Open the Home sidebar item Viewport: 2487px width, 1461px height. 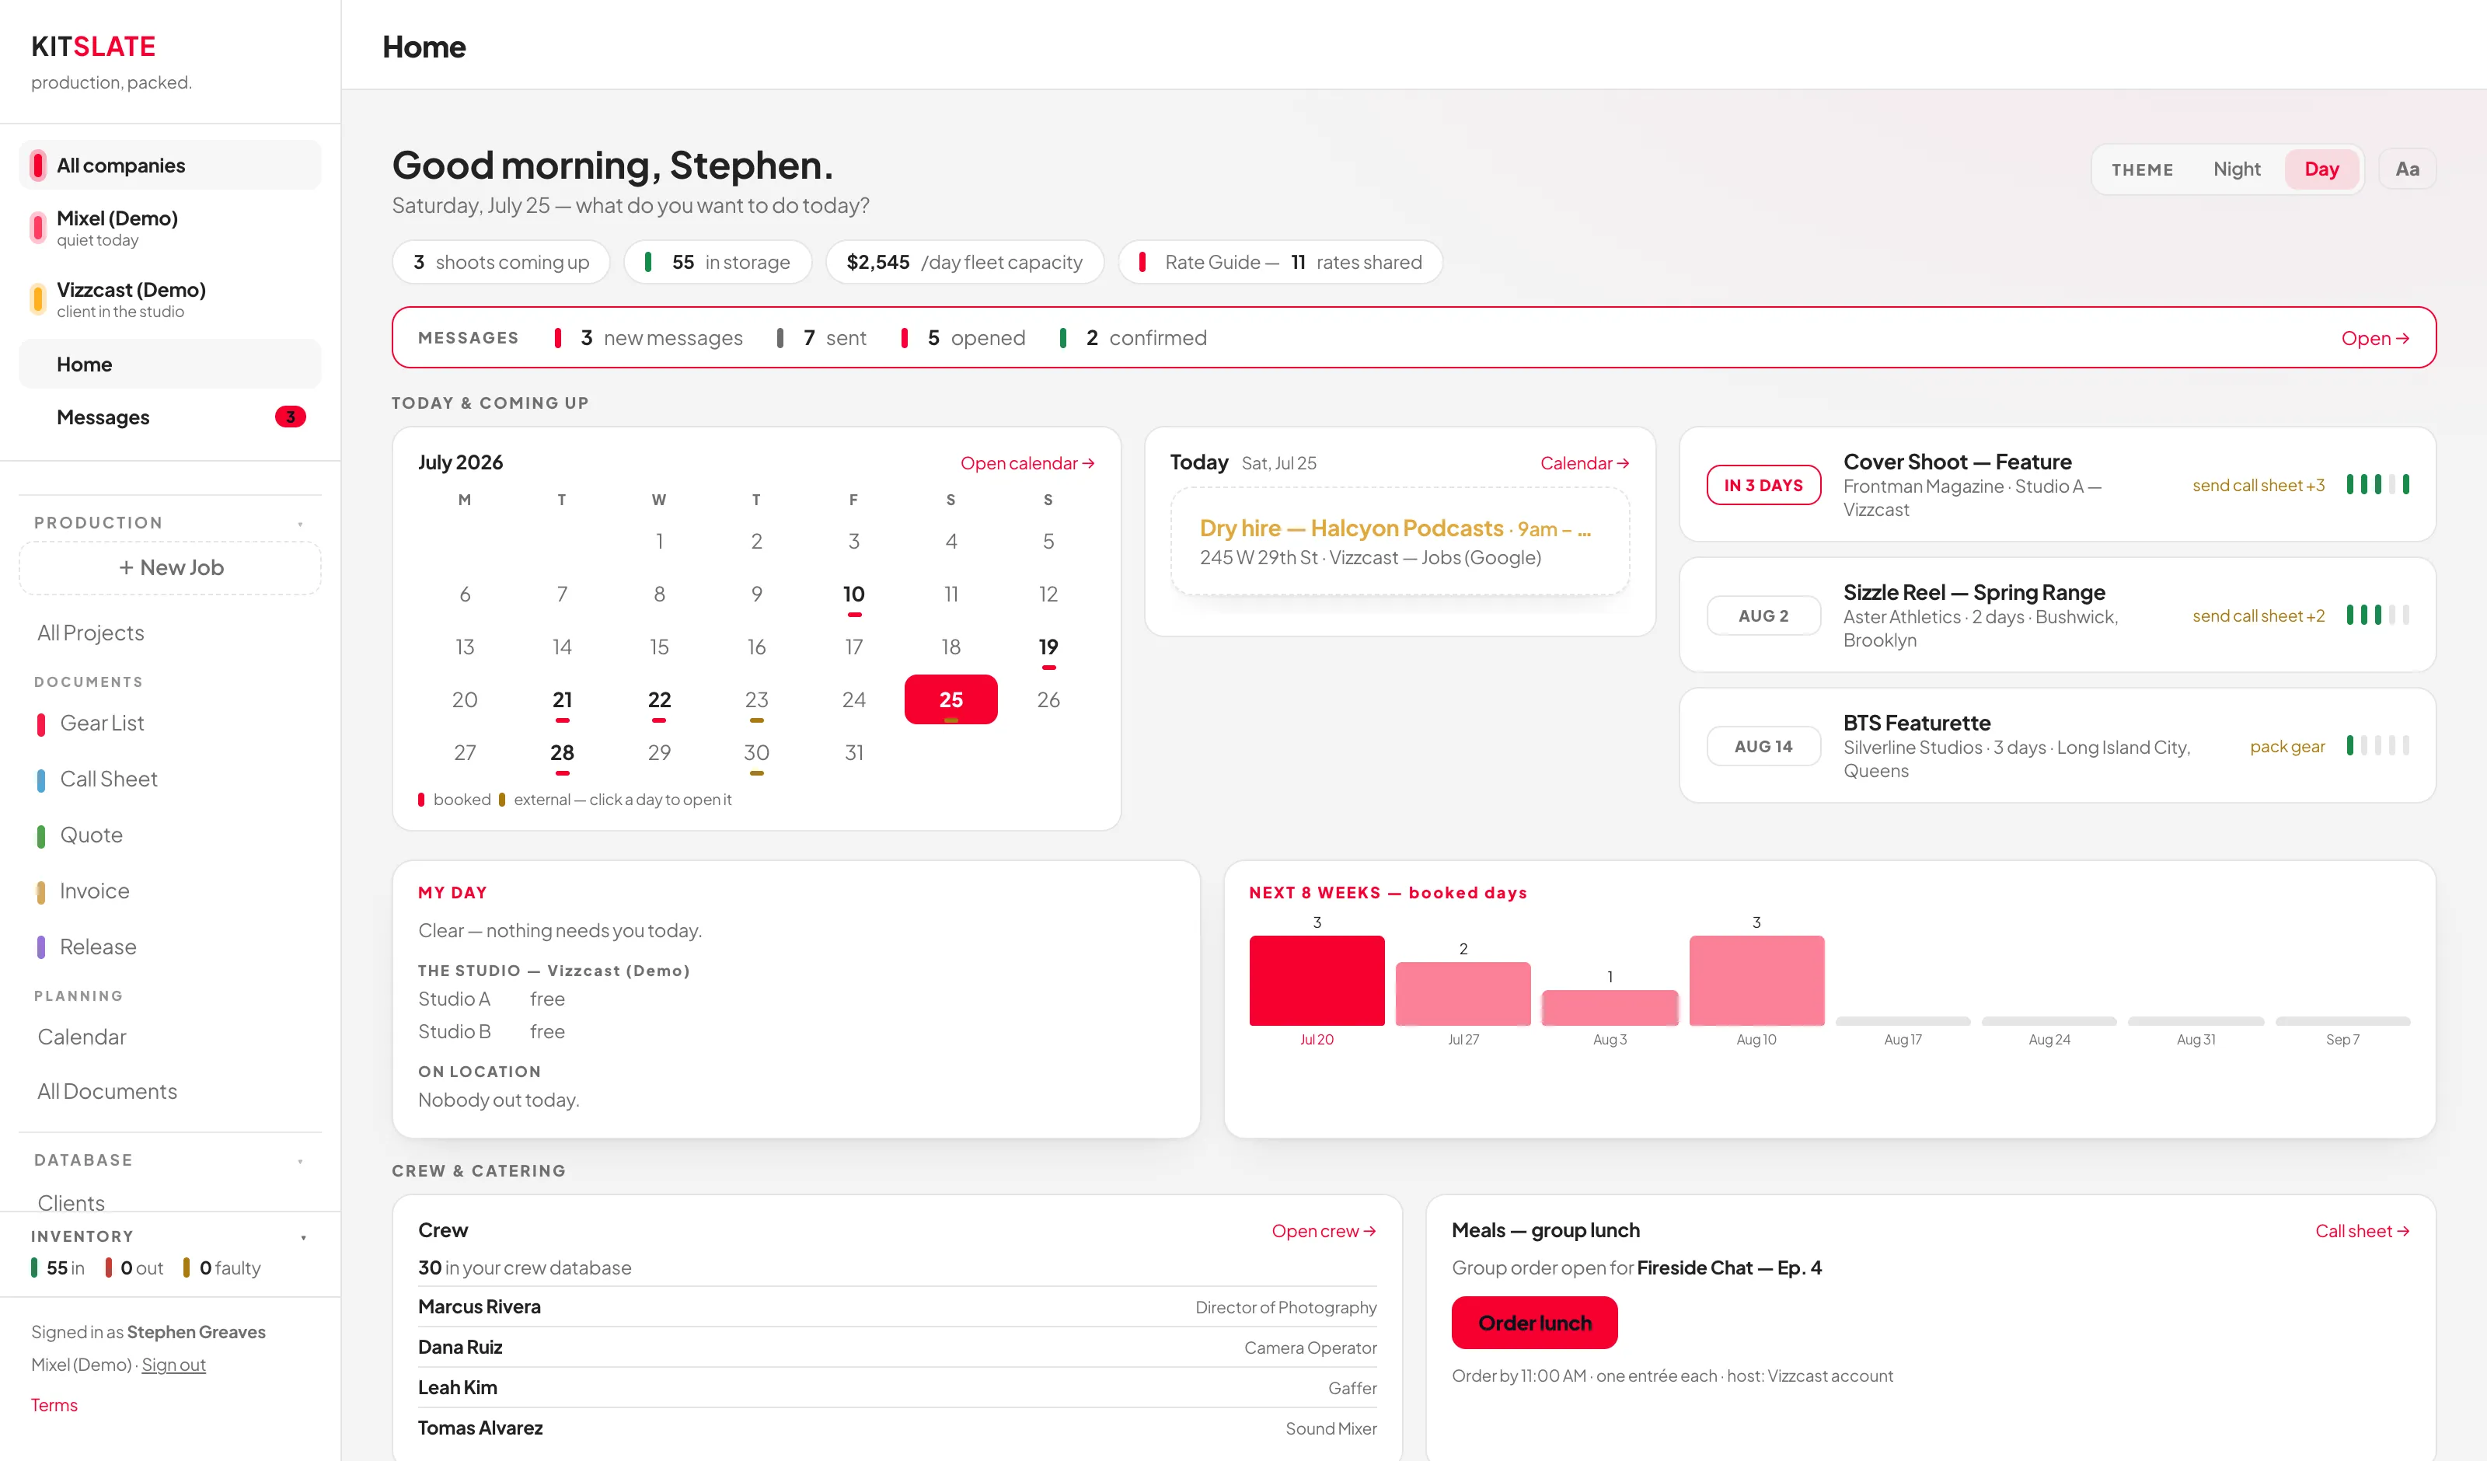(x=169, y=364)
